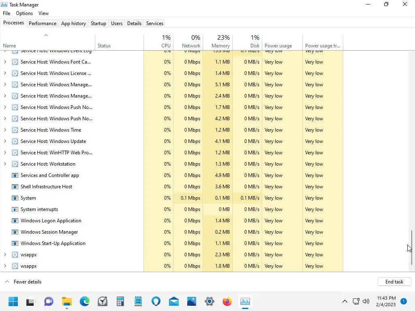This screenshot has height=311, width=415.
Task: Select the System interrupts process name
Action: pos(39,209)
